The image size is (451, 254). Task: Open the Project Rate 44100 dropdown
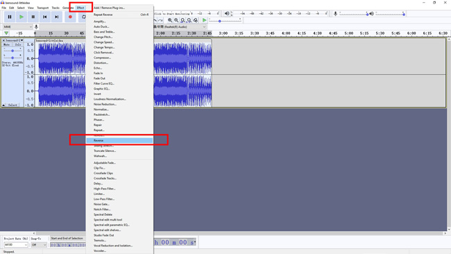tap(15, 245)
